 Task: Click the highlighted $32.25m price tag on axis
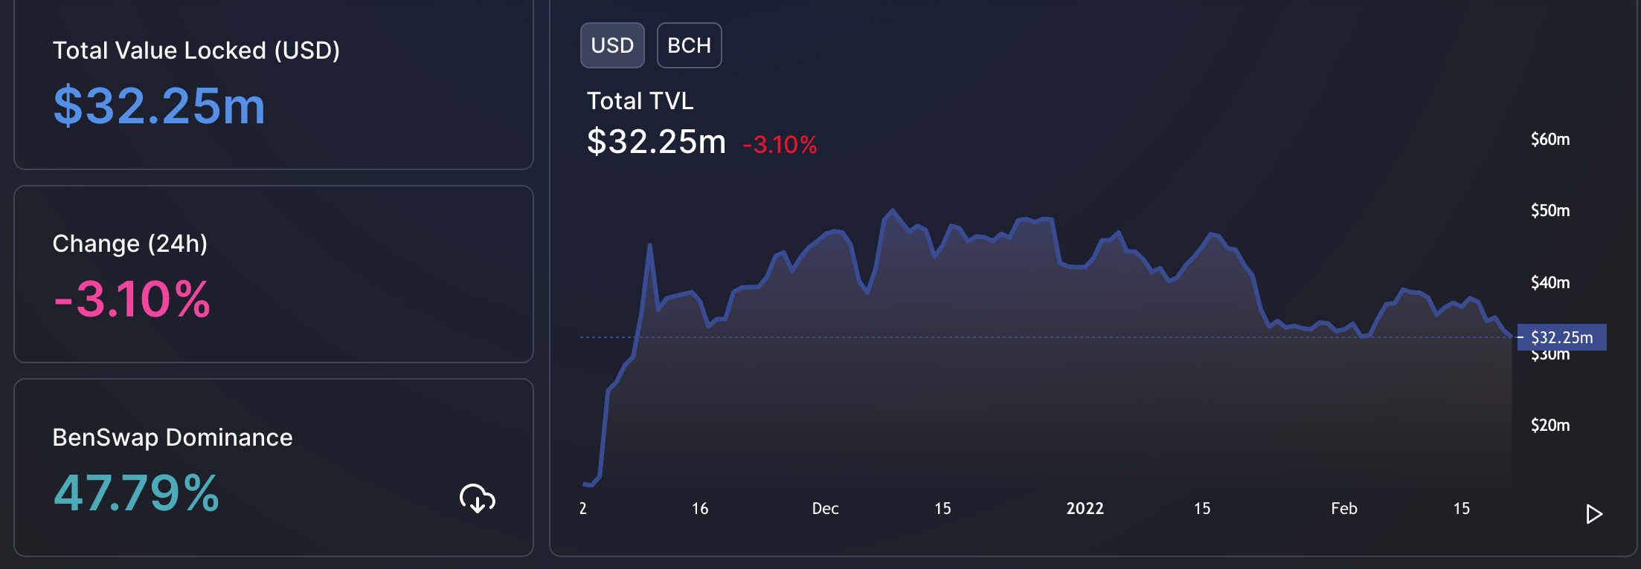1561,337
